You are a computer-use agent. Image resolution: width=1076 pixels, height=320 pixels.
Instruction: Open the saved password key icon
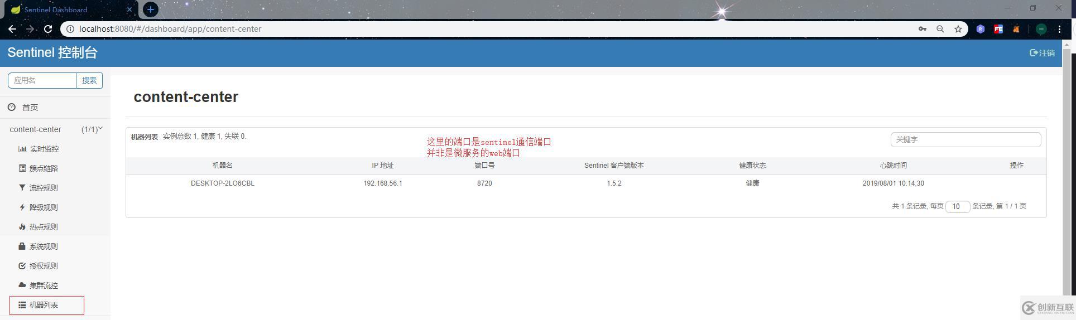click(923, 29)
